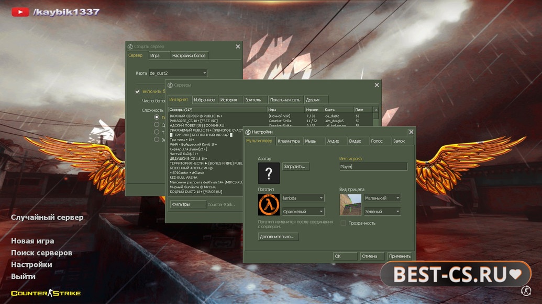
Task: Click the avatar question mark image
Action: [269, 173]
